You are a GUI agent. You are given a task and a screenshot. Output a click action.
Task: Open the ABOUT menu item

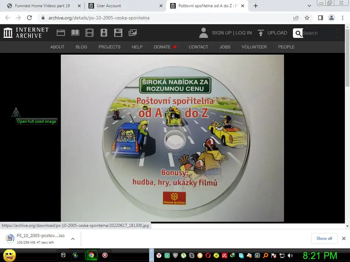click(x=57, y=47)
